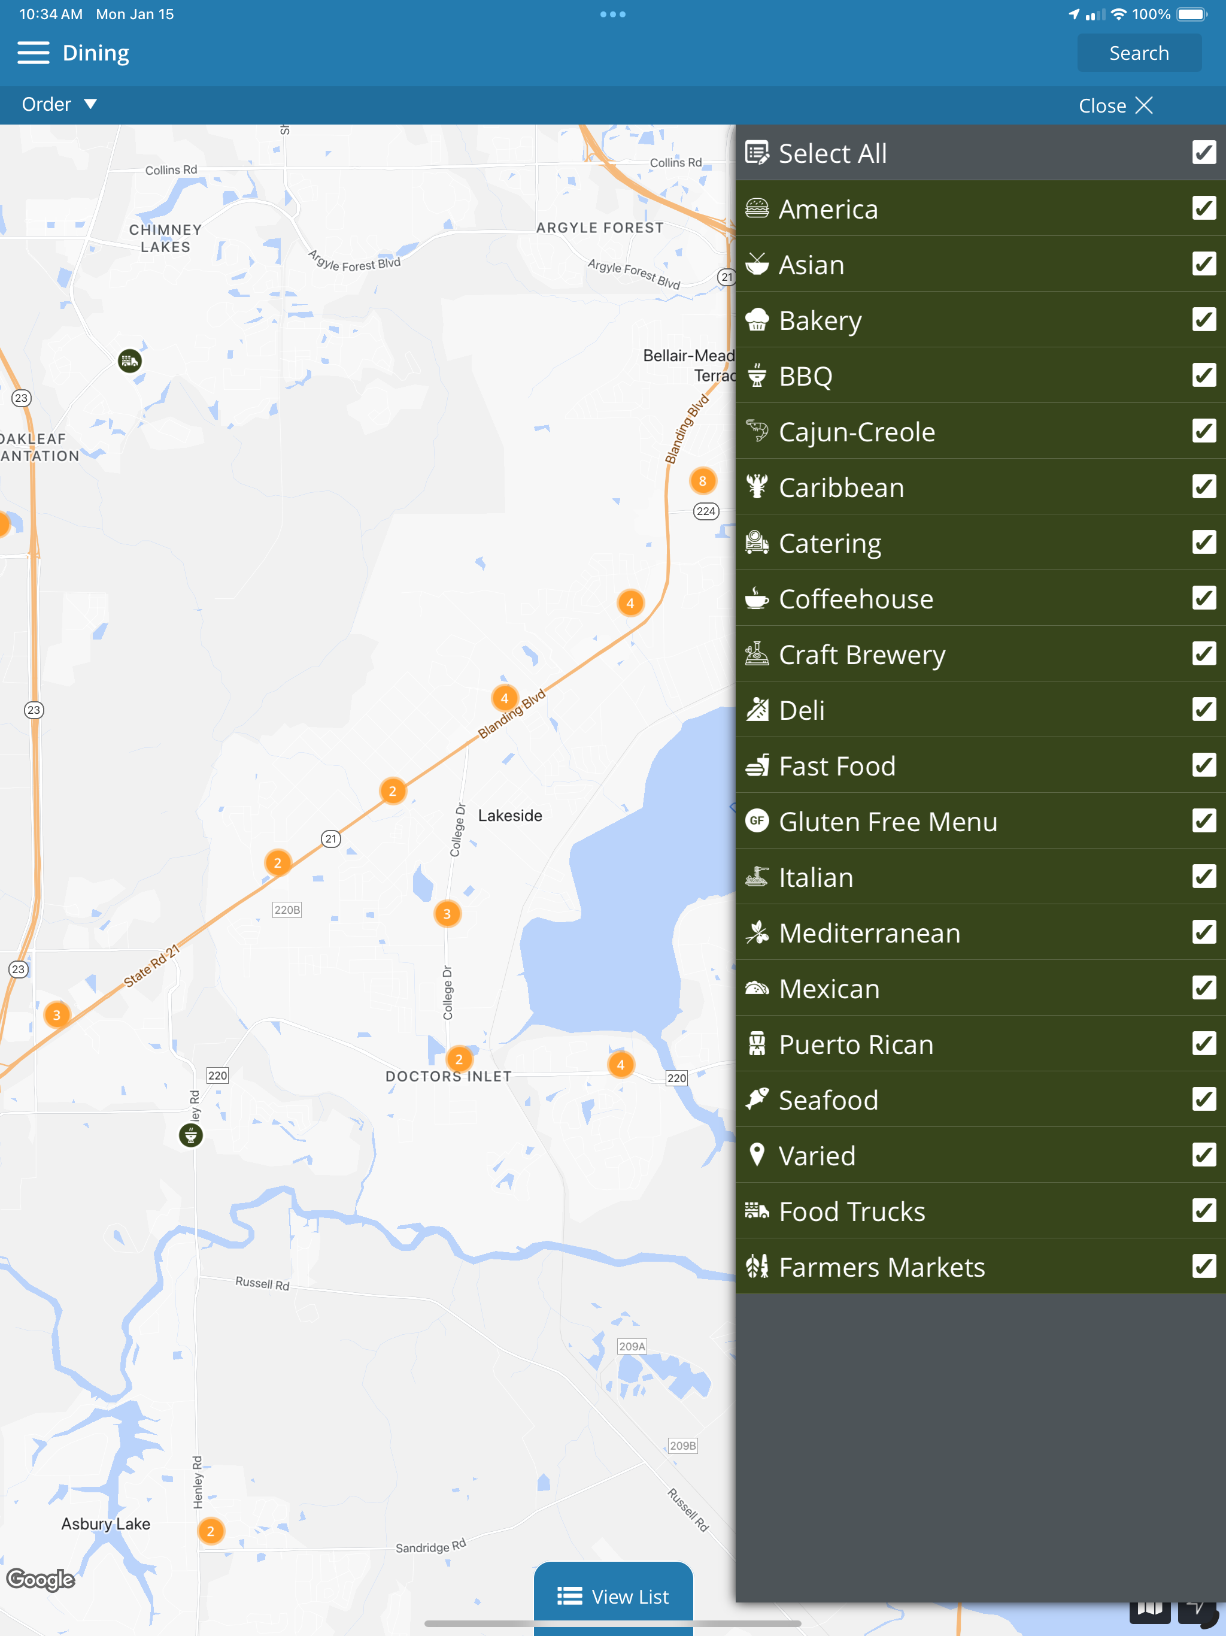
Task: Select the Mediterranean category label
Action: point(870,934)
